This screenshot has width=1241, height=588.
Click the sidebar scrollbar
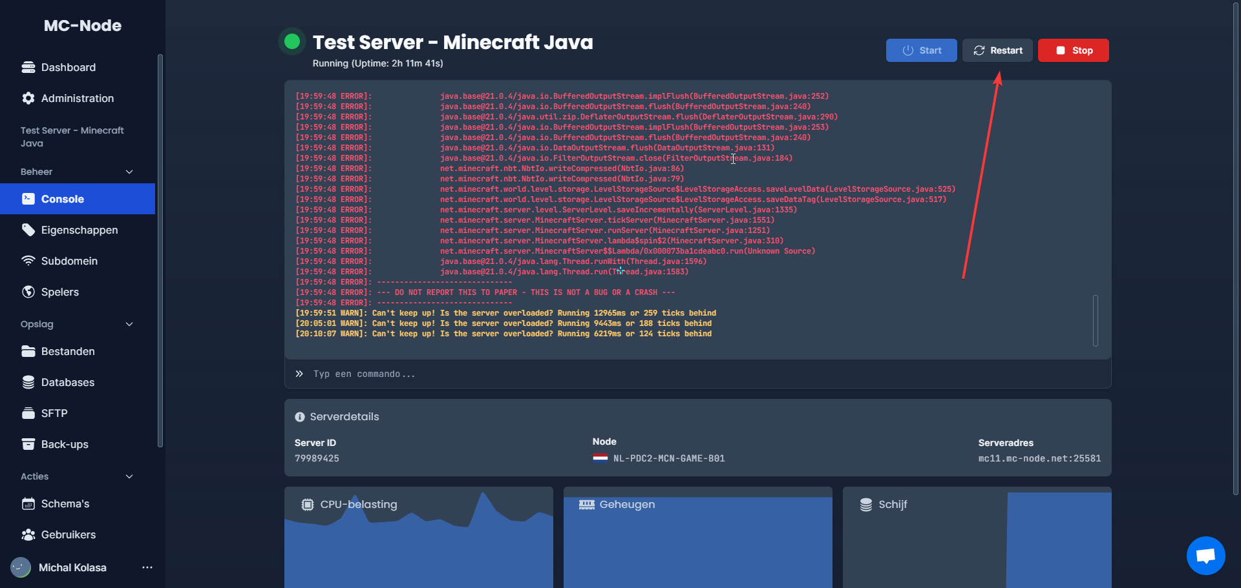tap(160, 250)
